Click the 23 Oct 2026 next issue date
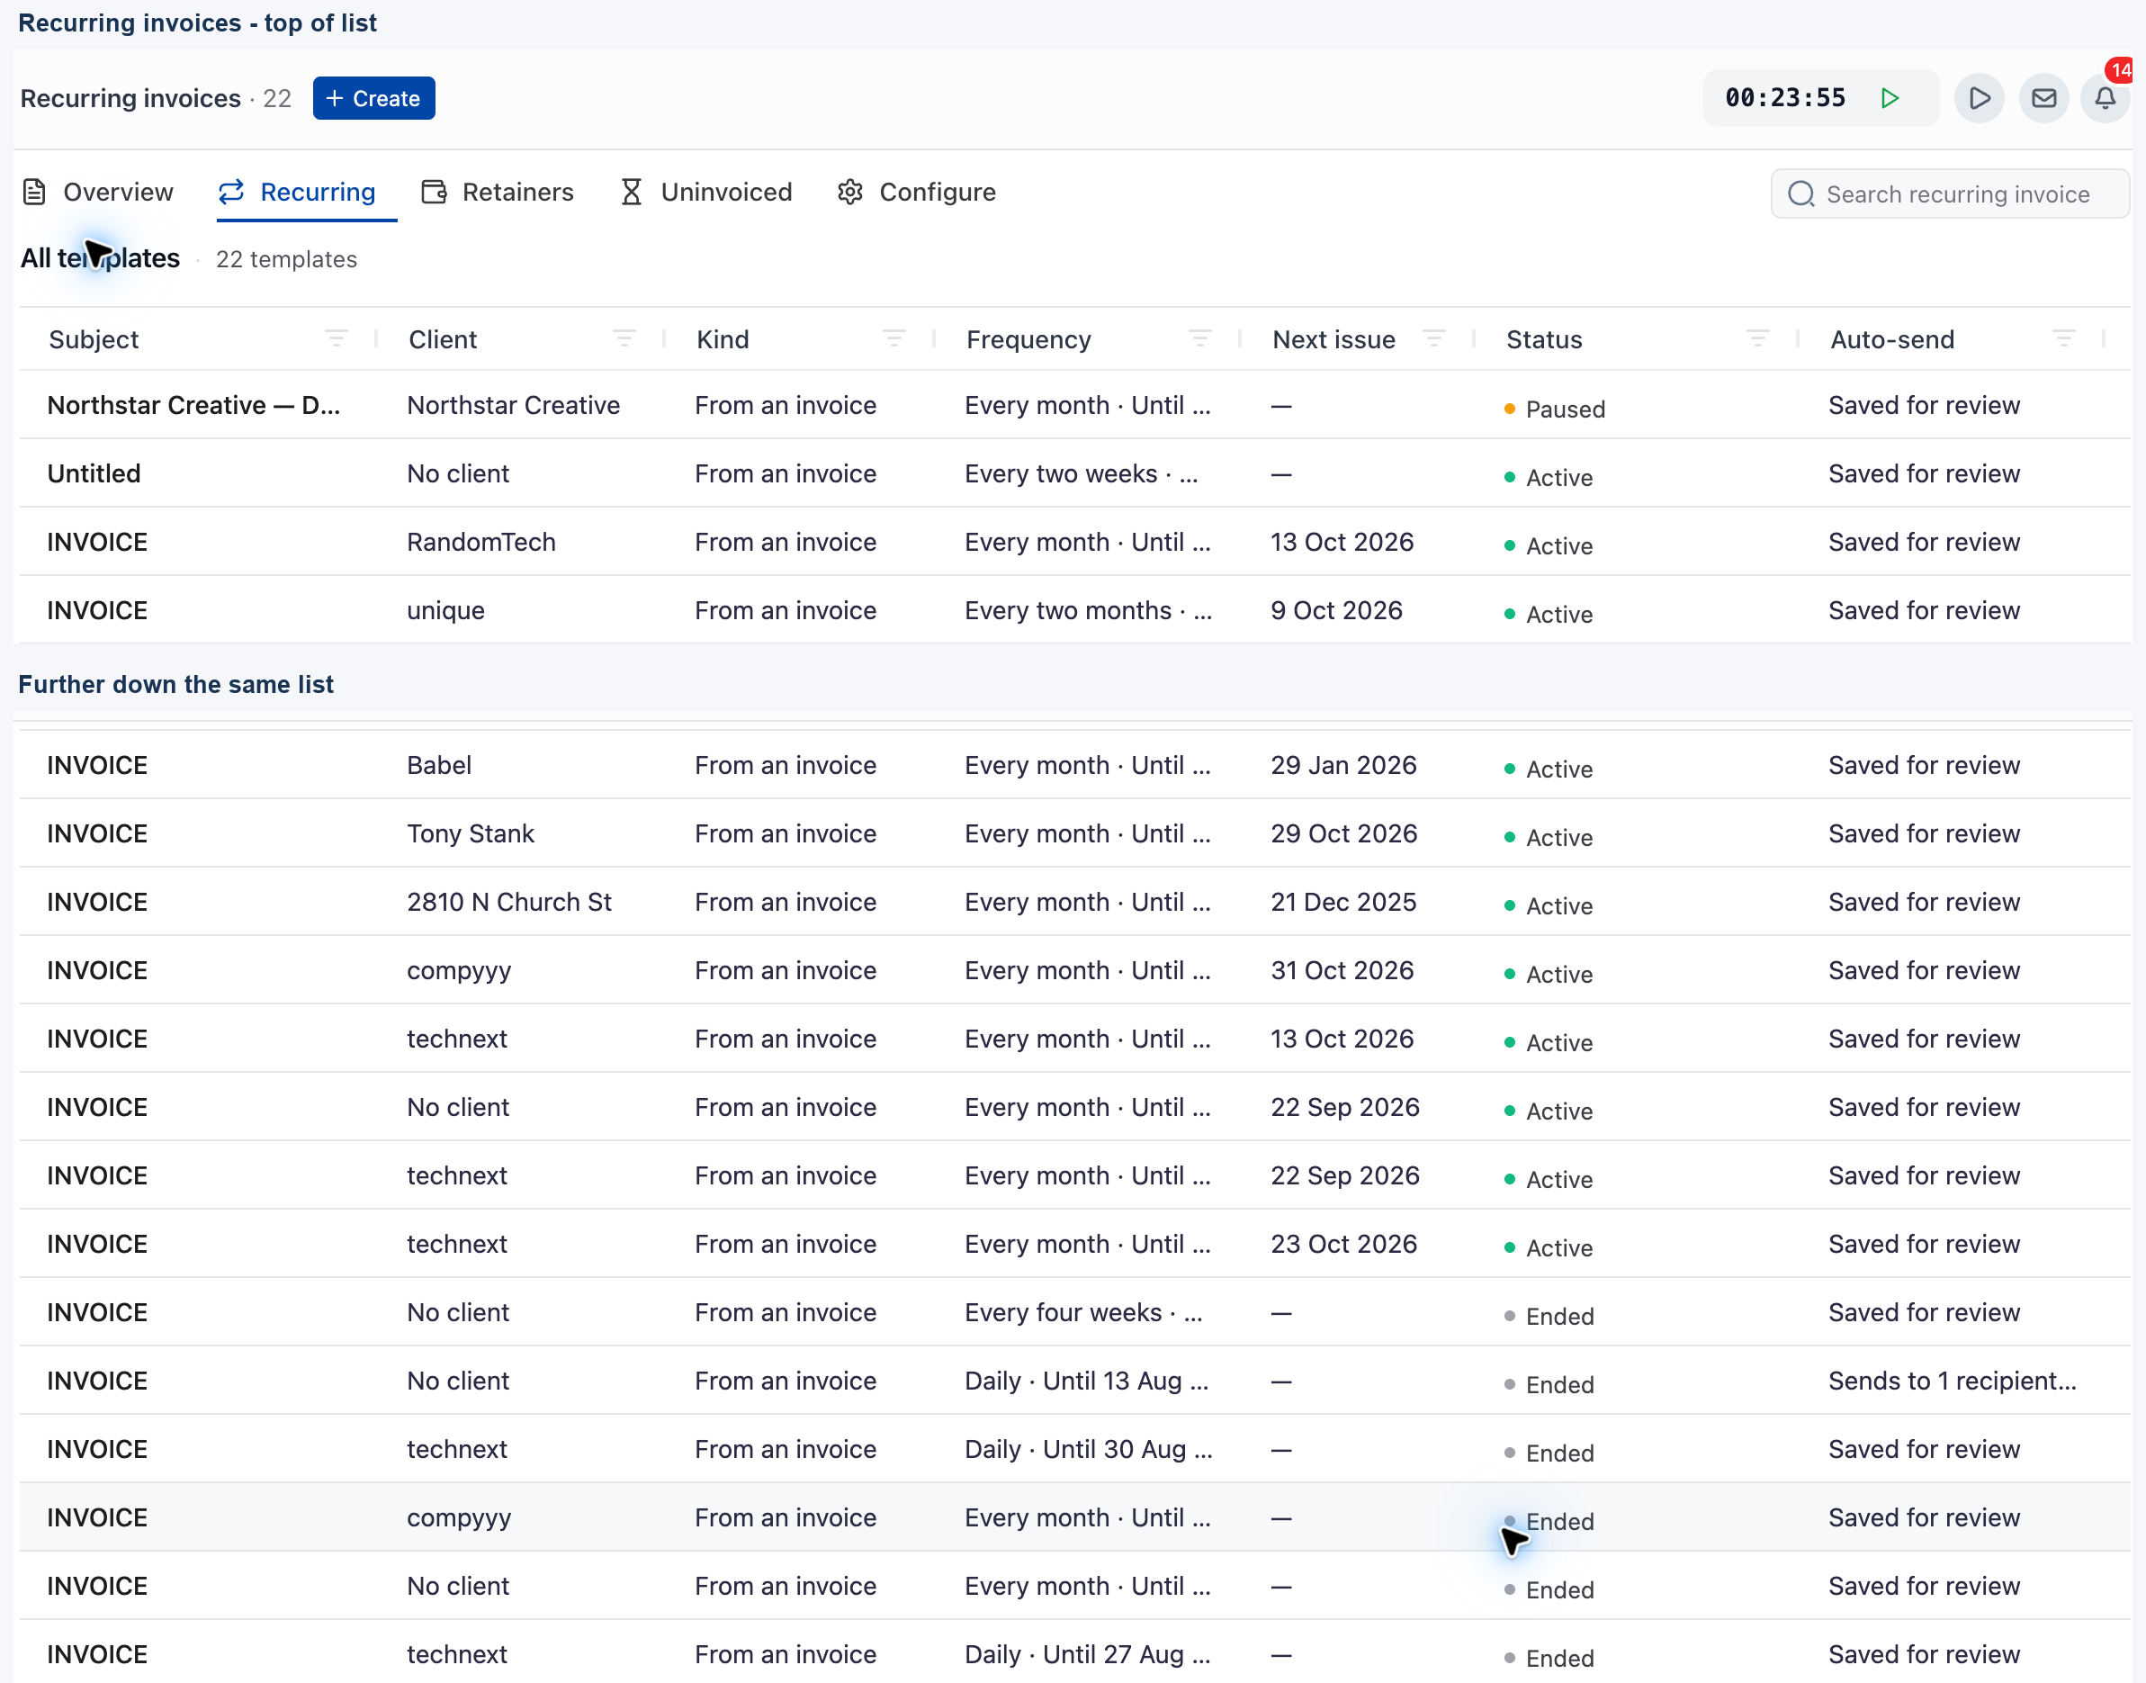The width and height of the screenshot is (2146, 1683). pos(1343,1245)
